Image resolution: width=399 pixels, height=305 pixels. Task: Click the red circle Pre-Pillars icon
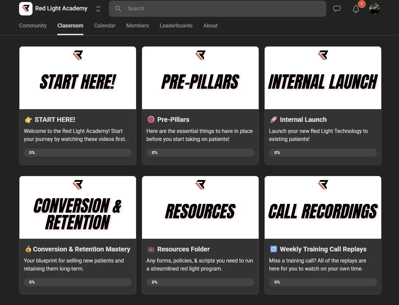pos(151,119)
